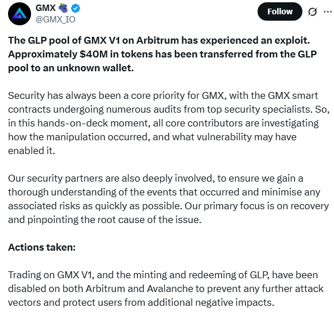
Task: Open the @GMX_IO handle link
Action: point(55,20)
